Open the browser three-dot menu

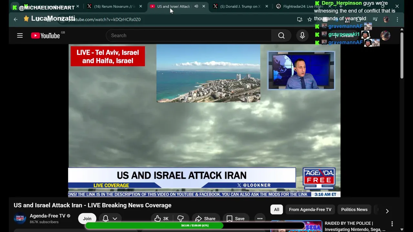(398, 19)
